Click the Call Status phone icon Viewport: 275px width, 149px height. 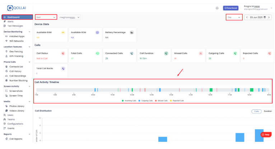click(x=63, y=53)
